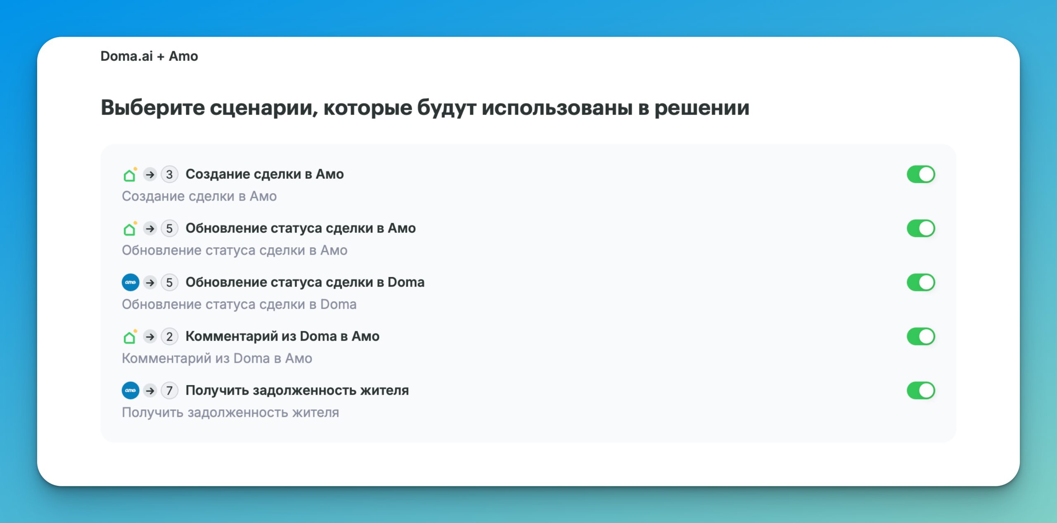Disable Получить задолженность жителя scenario toggle
Image resolution: width=1057 pixels, height=523 pixels.
921,390
